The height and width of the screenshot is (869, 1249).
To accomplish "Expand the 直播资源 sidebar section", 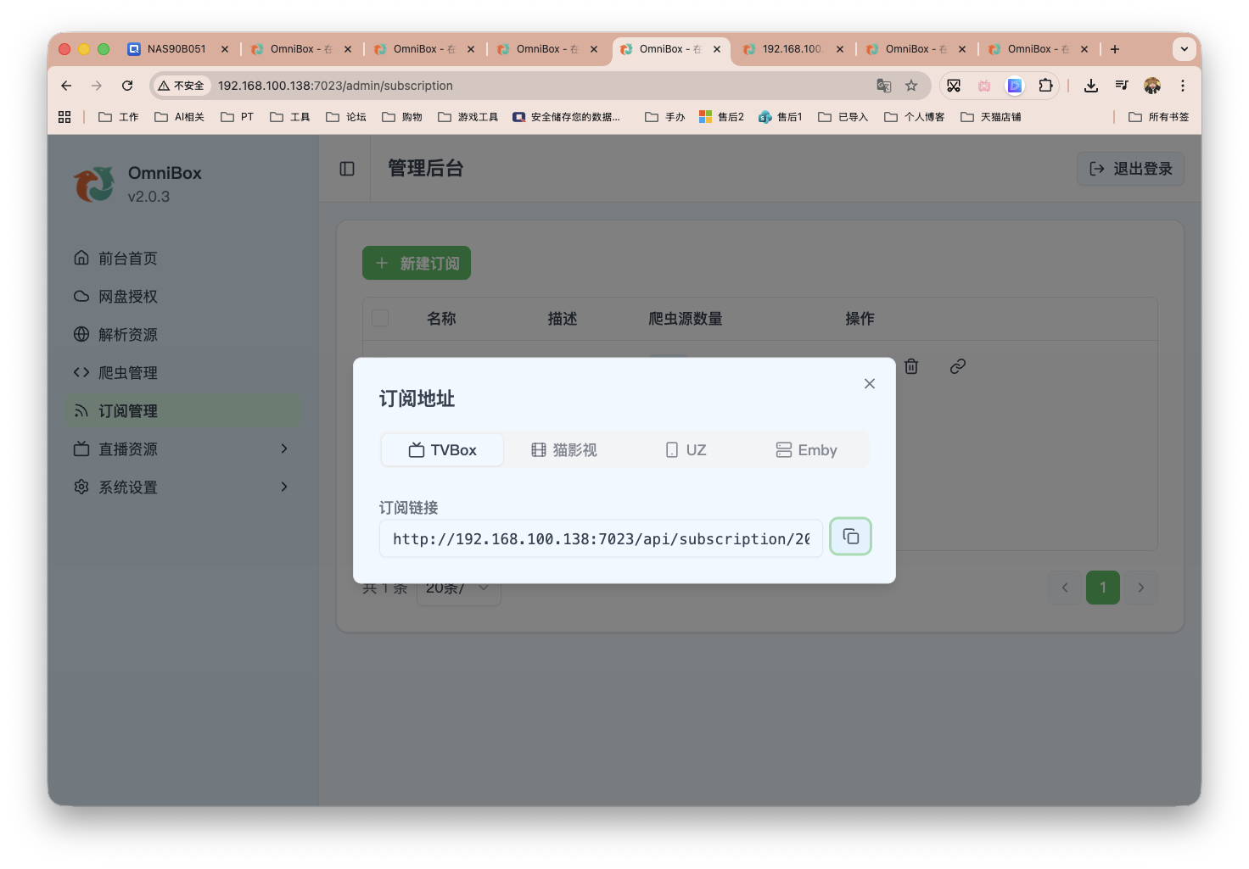I will click(x=128, y=448).
